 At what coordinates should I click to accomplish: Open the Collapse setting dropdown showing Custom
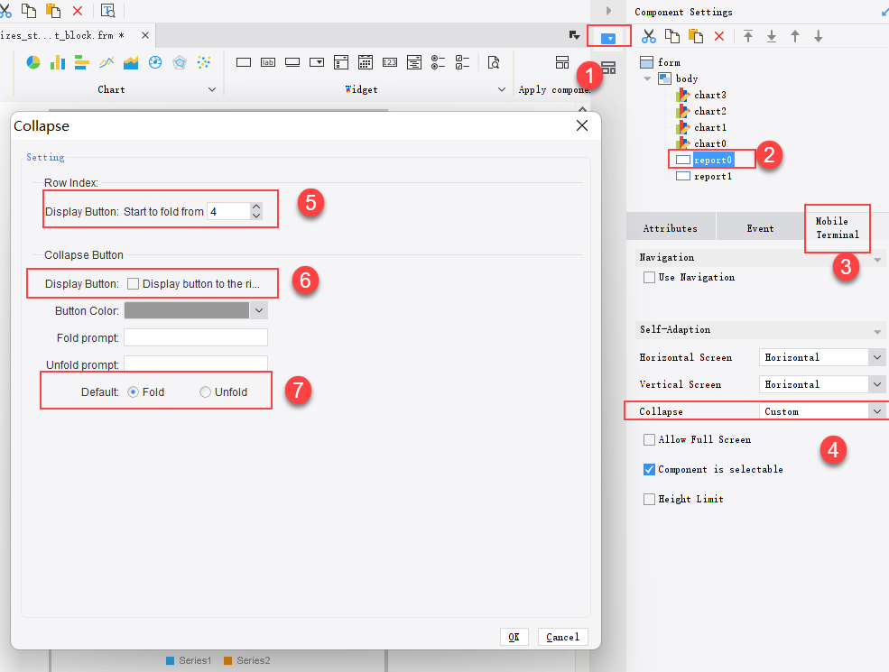click(x=875, y=410)
